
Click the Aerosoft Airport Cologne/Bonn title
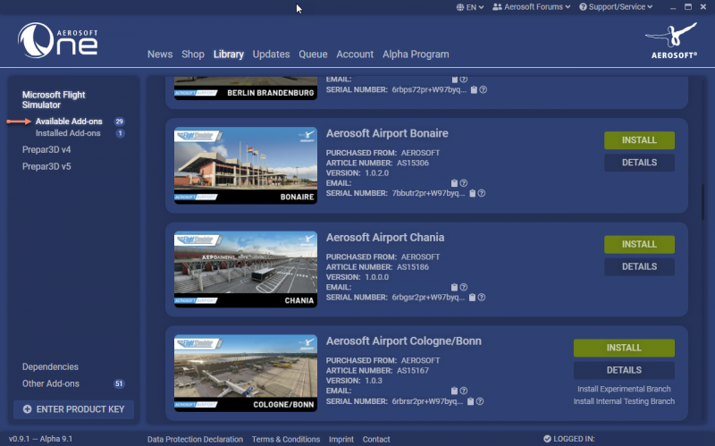tap(404, 341)
